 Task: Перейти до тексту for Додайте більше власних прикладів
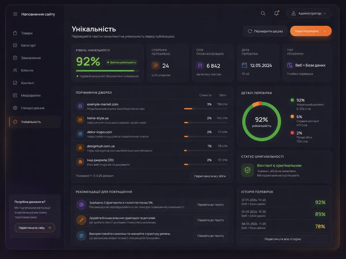(210, 220)
